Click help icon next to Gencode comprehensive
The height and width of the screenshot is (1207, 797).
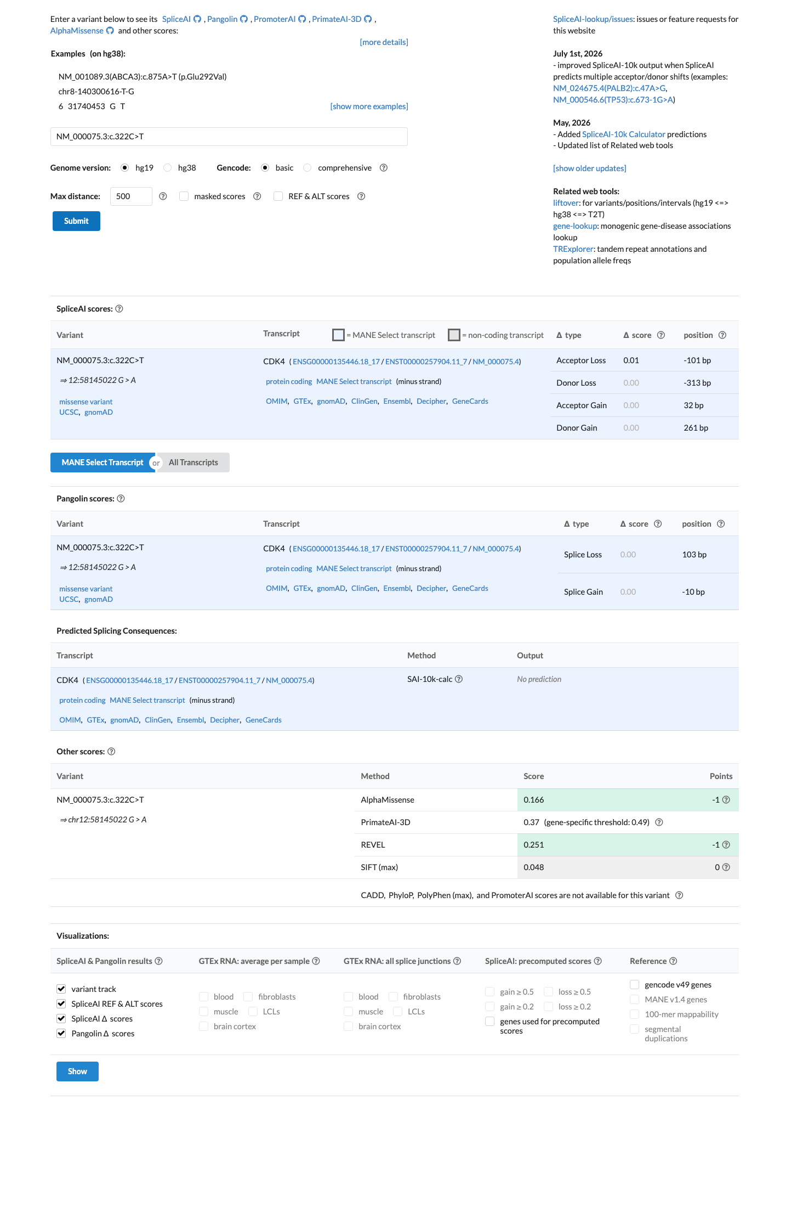(384, 168)
